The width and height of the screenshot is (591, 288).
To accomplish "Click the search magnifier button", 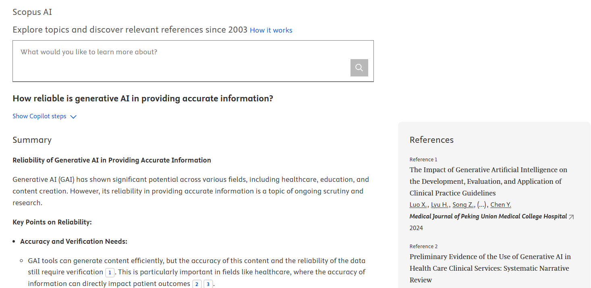I will [359, 68].
